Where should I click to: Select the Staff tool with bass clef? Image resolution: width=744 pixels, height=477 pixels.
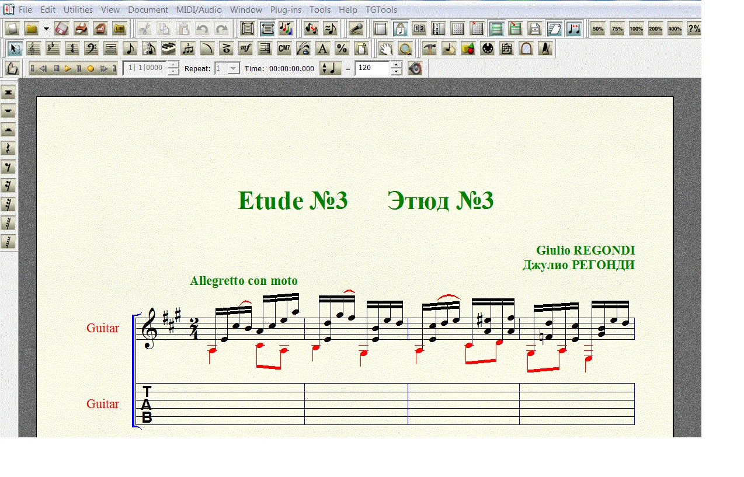(x=92, y=48)
